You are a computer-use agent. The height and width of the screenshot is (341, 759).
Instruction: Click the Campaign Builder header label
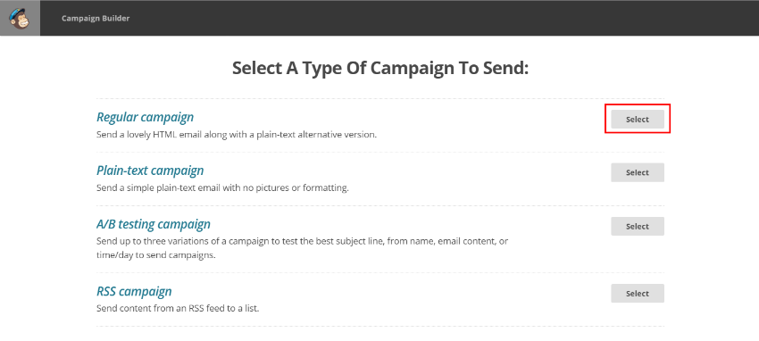click(x=96, y=19)
